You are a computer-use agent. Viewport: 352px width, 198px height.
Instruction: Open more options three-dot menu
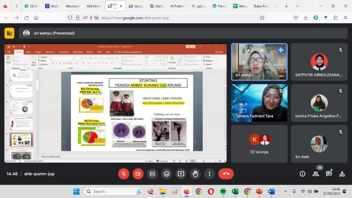tap(210, 174)
